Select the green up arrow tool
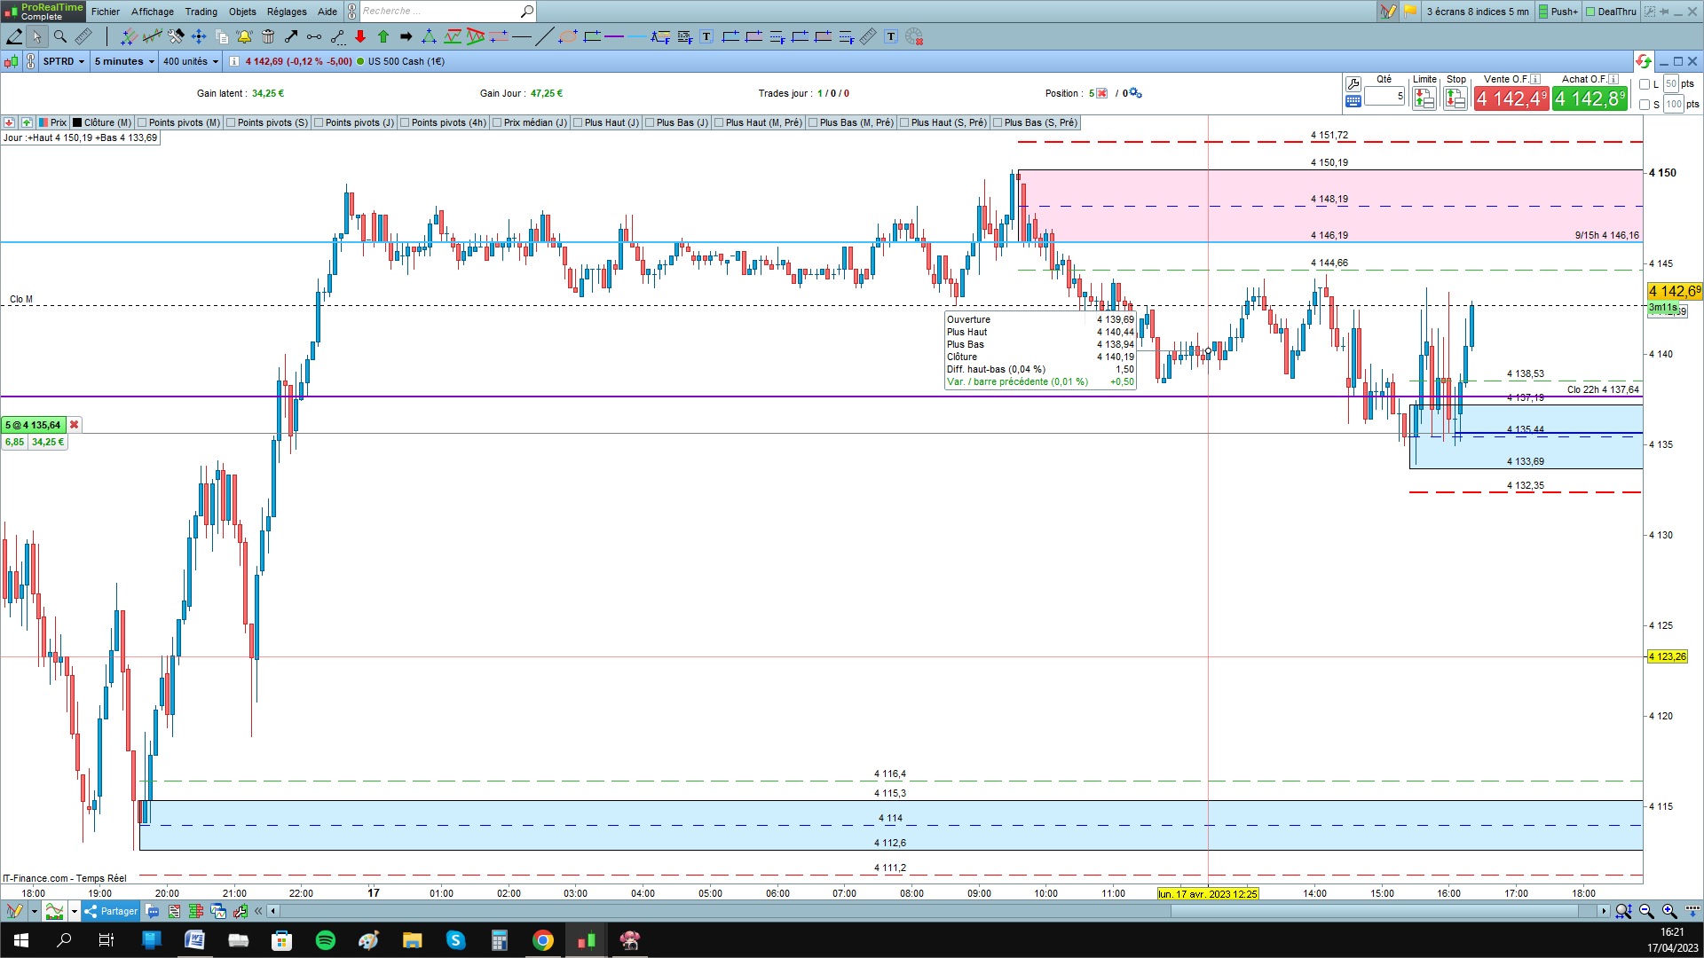1704x958 pixels. tap(383, 36)
